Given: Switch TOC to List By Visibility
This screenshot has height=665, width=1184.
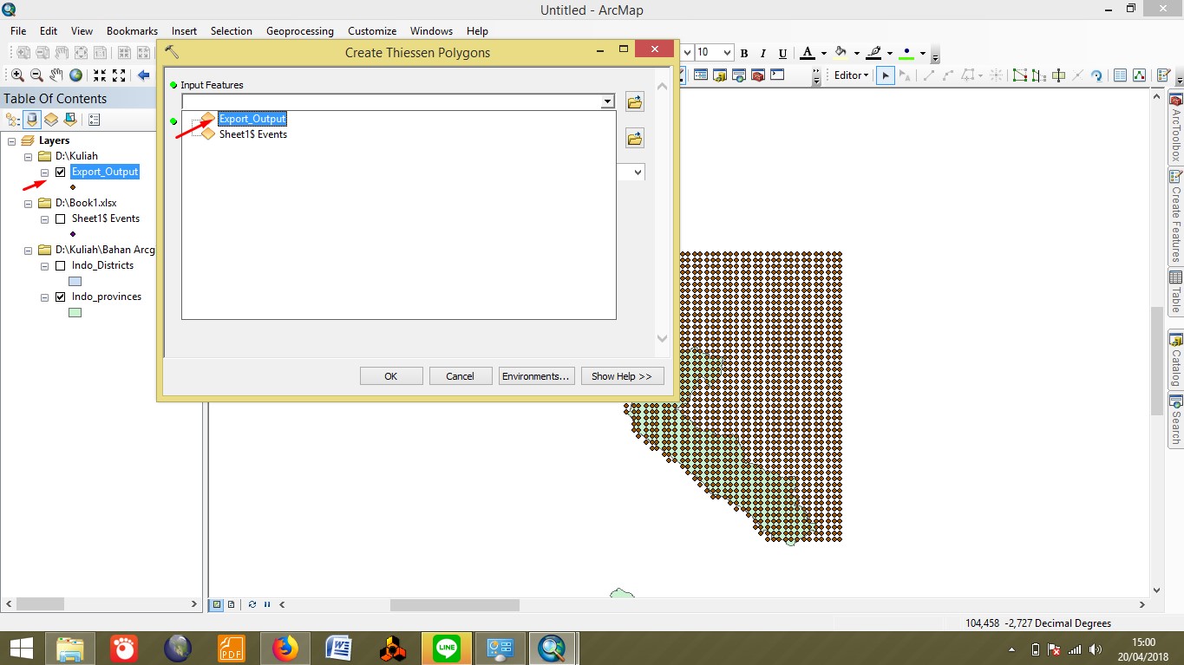Looking at the screenshot, I should 51,120.
